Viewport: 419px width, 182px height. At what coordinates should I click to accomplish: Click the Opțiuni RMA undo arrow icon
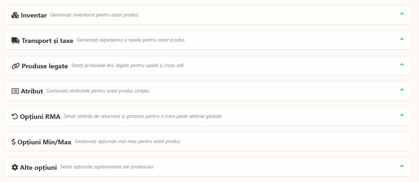click(x=15, y=116)
